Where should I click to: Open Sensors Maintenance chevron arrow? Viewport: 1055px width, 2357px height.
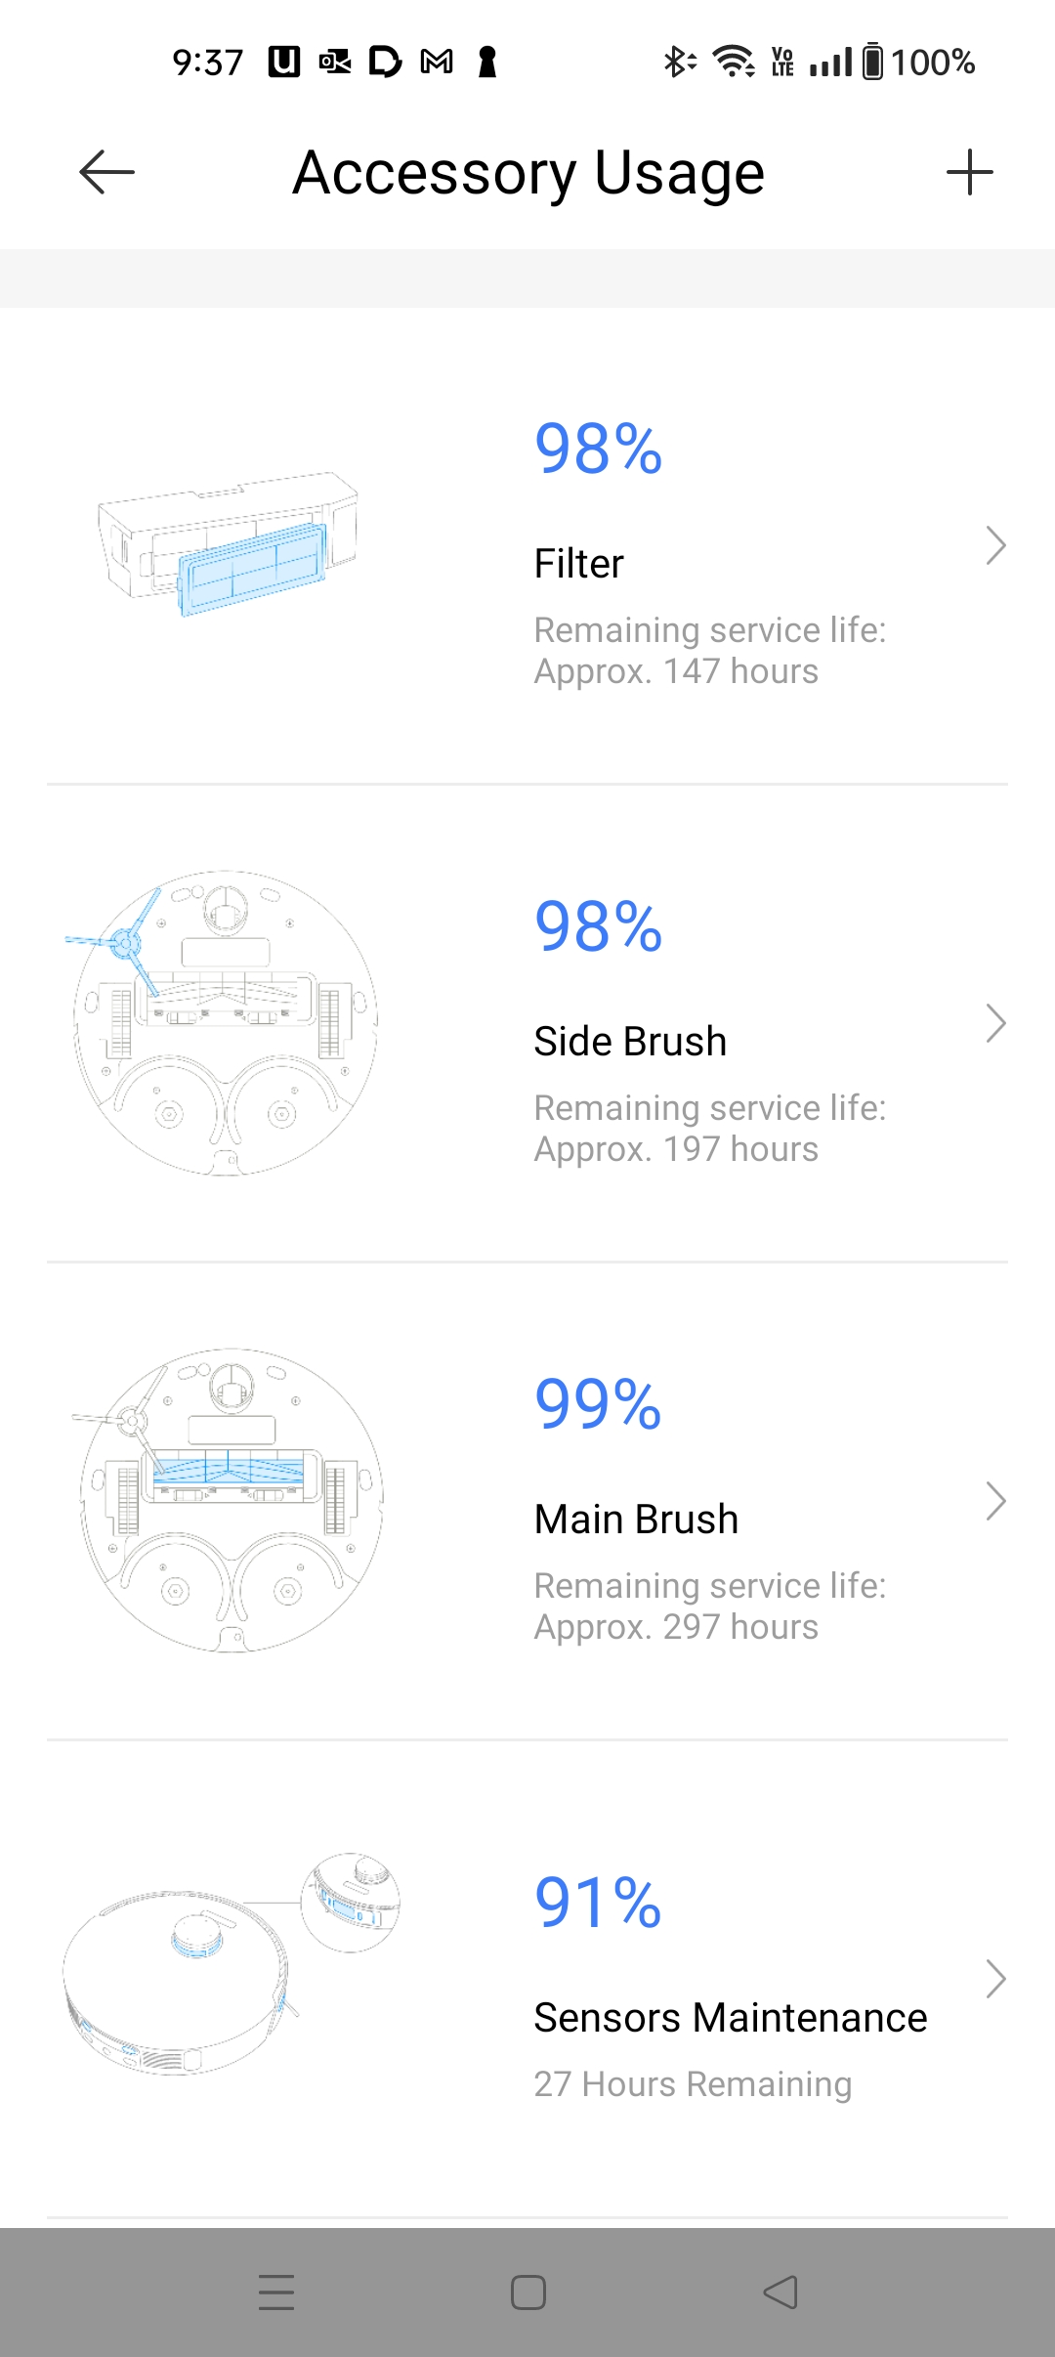pyautogui.click(x=994, y=1979)
